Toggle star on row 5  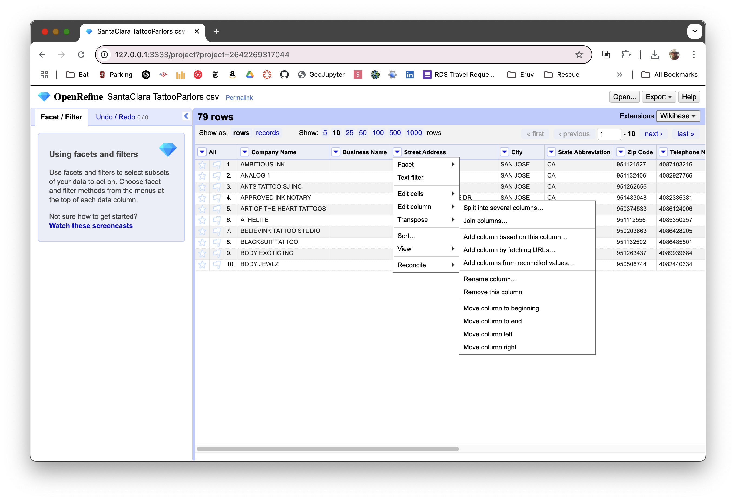tap(202, 209)
